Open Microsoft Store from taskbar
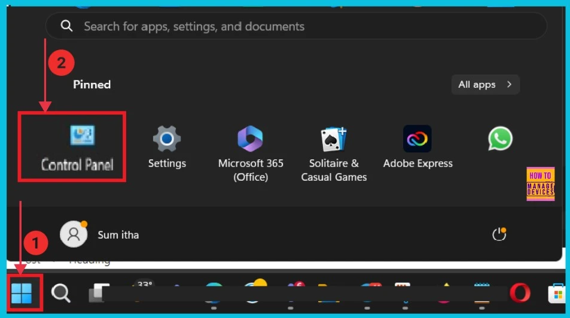 pyautogui.click(x=556, y=293)
